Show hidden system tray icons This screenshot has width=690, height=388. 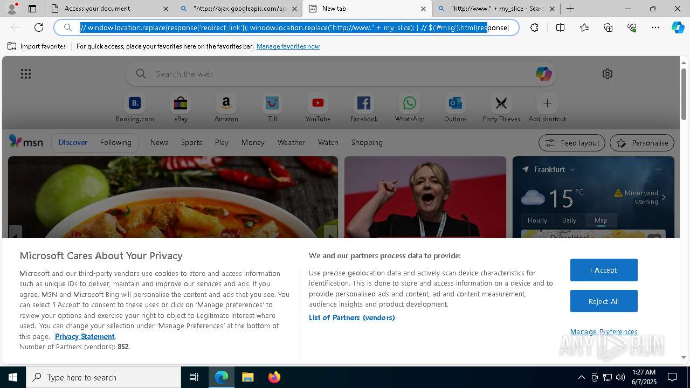click(581, 377)
